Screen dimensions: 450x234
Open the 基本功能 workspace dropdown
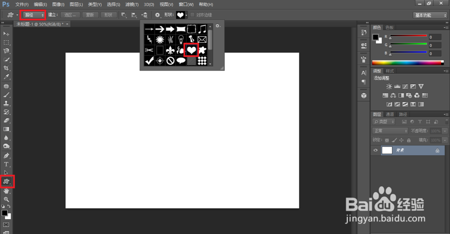430,15
